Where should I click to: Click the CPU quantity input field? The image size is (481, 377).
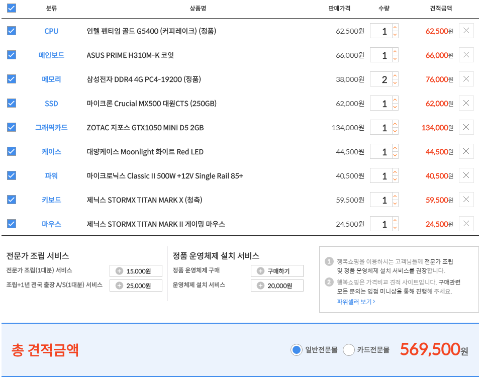[381, 31]
